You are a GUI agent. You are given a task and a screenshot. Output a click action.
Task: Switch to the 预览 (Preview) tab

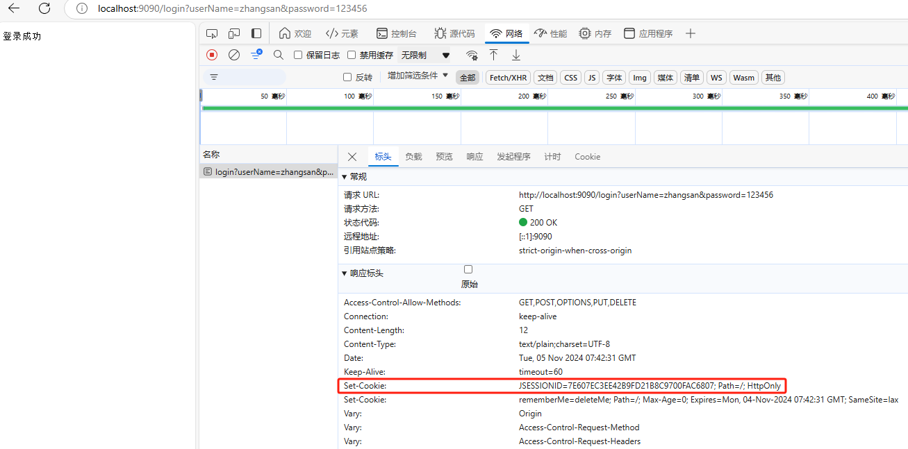pos(444,157)
